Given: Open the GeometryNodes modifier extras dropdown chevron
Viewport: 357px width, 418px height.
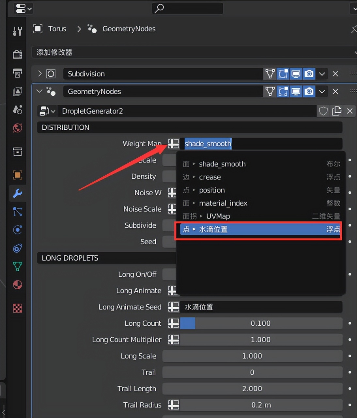Looking at the screenshot, I should pos(322,91).
